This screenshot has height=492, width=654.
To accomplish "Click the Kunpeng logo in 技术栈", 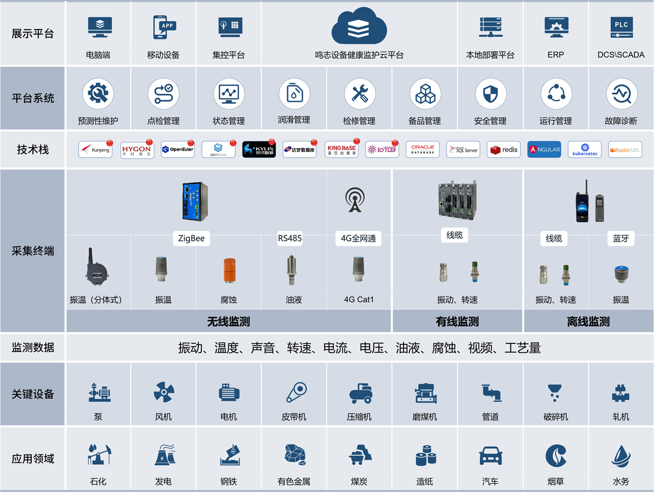I will (95, 150).
